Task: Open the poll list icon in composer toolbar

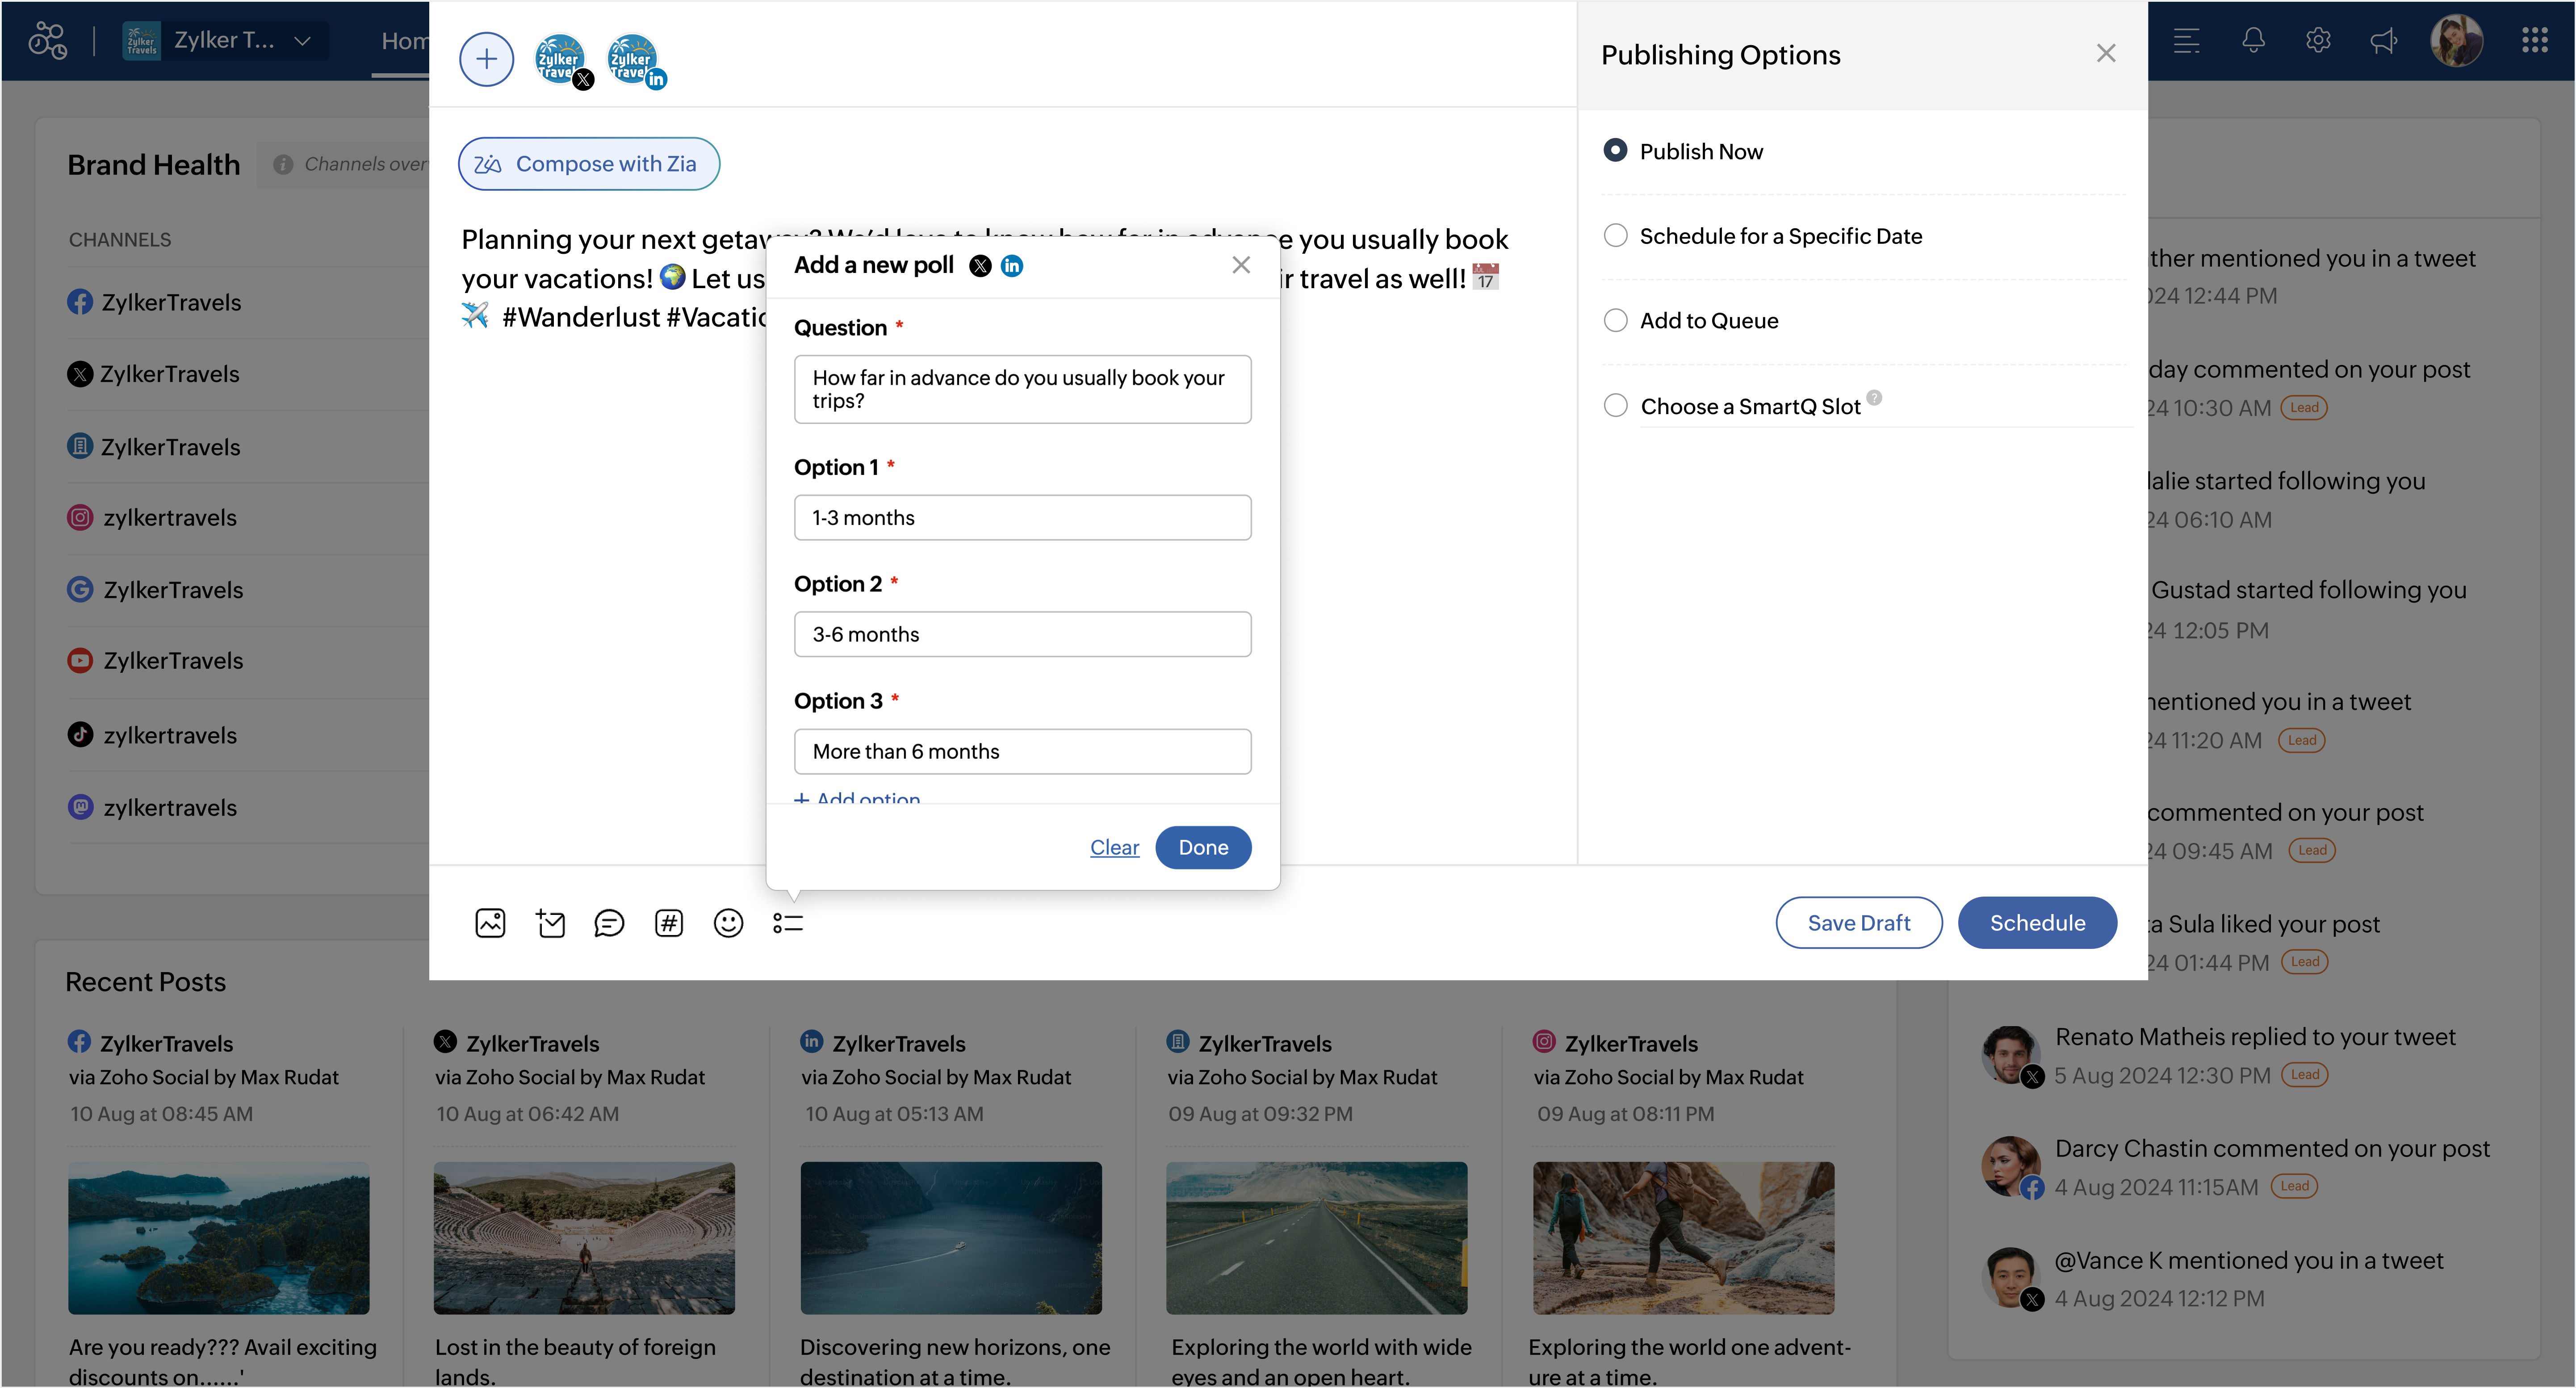Action: point(787,923)
